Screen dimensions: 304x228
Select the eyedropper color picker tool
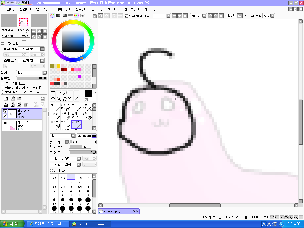pyautogui.click(x=76, y=99)
